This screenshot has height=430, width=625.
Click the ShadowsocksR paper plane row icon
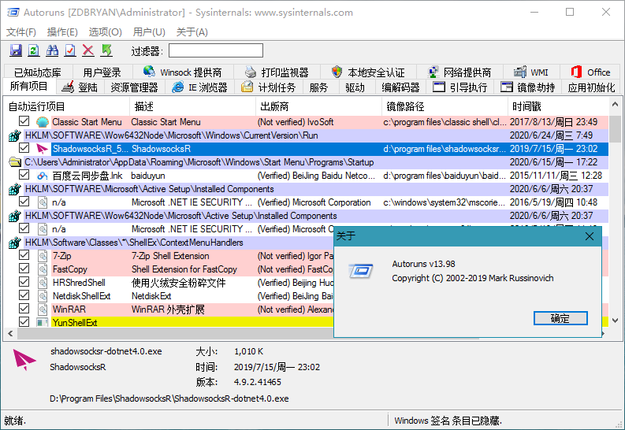(43, 149)
